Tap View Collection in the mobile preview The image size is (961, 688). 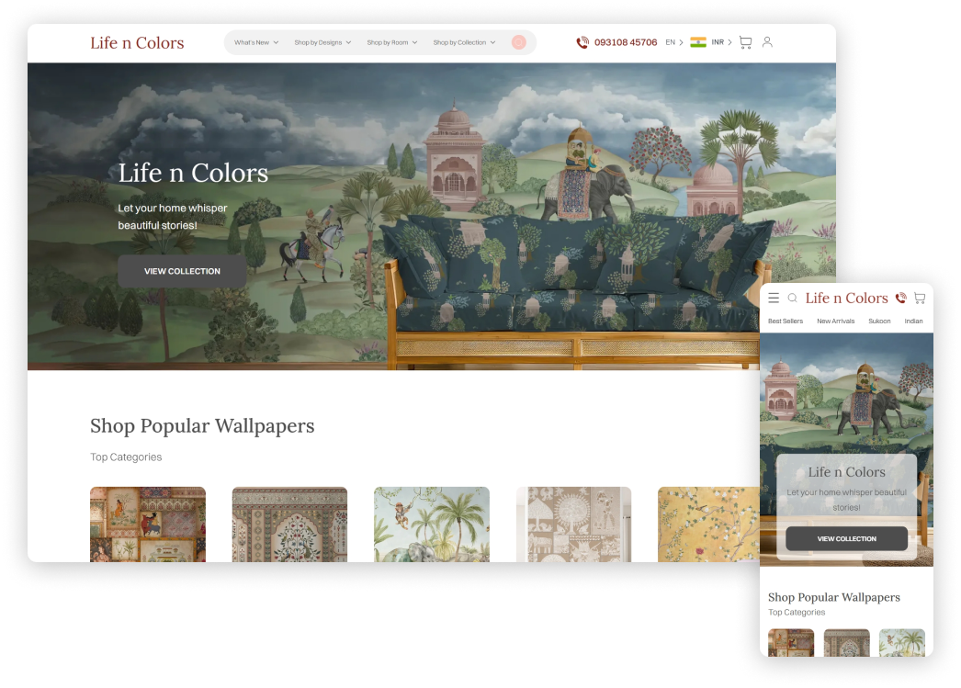(846, 539)
